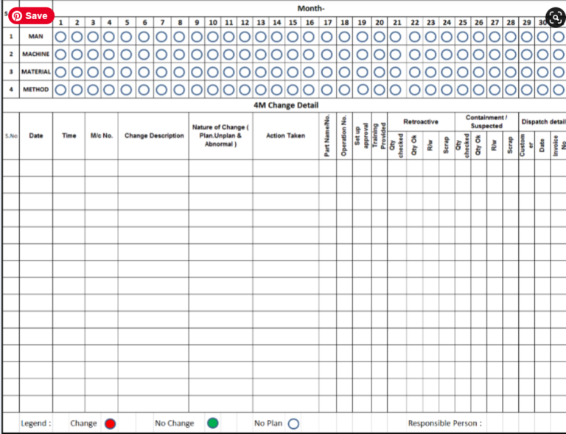Mark the MAN circle for day 28

(x=511, y=36)
